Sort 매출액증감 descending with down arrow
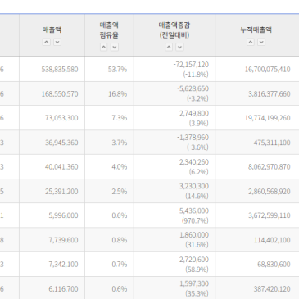The image size is (299, 299). (179, 47)
